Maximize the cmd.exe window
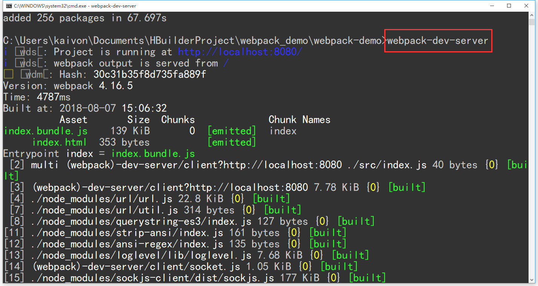This screenshot has width=538, height=286. pyautogui.click(x=509, y=6)
